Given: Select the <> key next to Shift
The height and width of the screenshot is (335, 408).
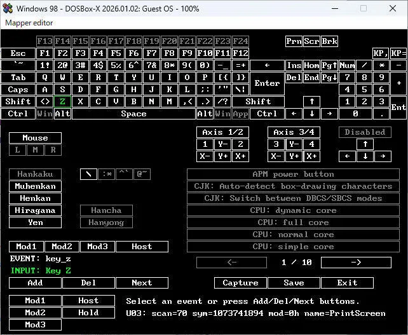Looking at the screenshot, I should pyautogui.click(x=44, y=102).
